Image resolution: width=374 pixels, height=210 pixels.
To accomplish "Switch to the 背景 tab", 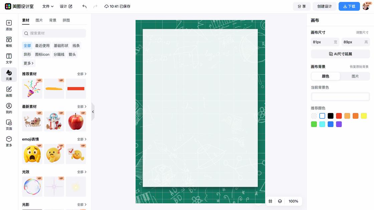I will click(53, 20).
